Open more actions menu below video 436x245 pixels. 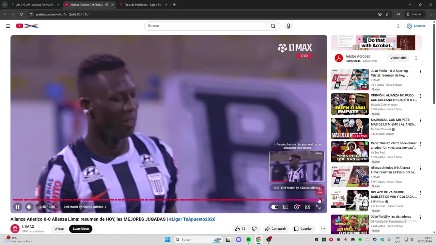323,229
